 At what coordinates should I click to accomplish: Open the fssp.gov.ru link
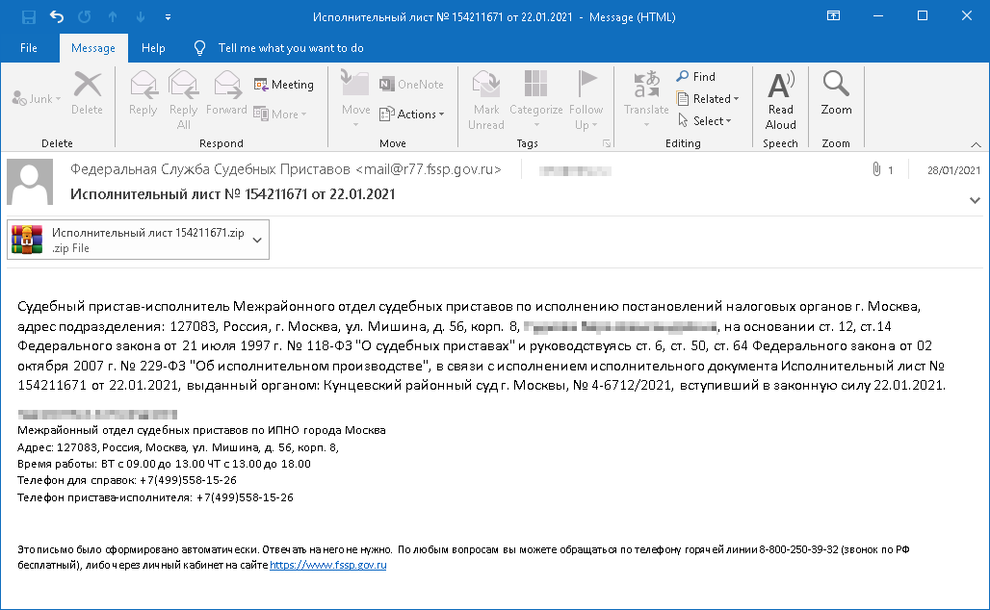(327, 566)
